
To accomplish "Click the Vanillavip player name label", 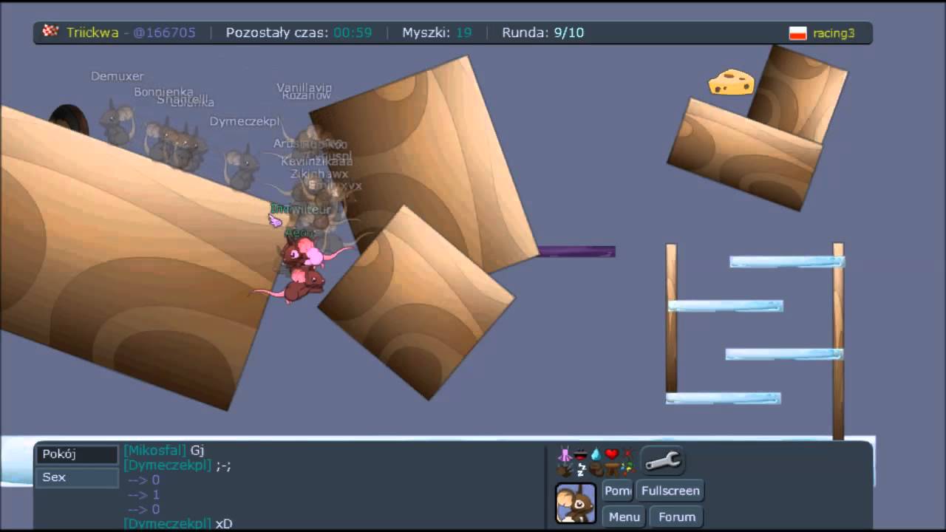I will coord(304,87).
